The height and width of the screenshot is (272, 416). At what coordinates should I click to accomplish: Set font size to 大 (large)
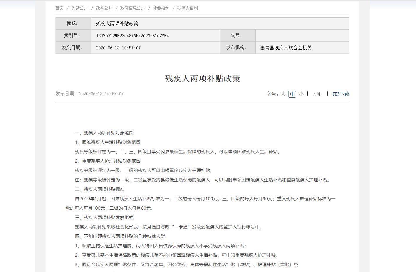pyautogui.click(x=283, y=94)
